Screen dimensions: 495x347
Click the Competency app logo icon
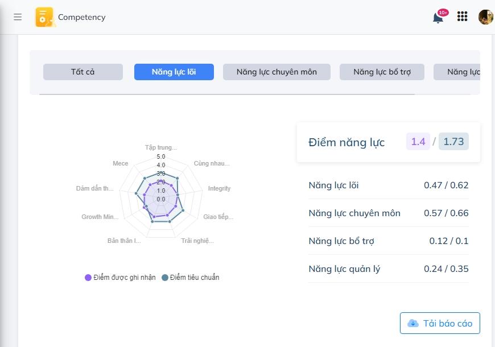44,17
